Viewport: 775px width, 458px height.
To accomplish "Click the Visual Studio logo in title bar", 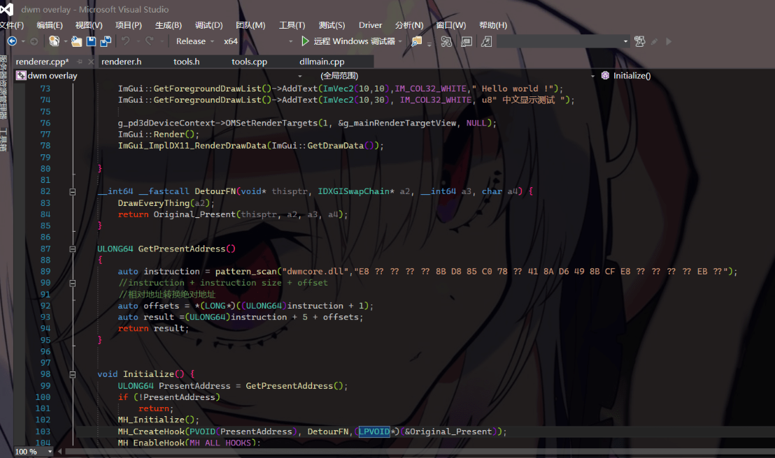I will (6, 9).
